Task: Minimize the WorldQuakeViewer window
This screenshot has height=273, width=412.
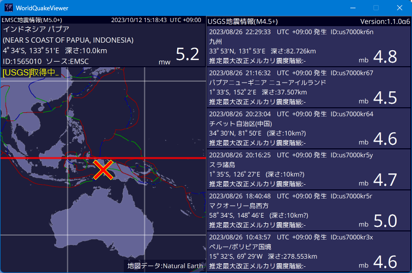Action: [x=352, y=8]
